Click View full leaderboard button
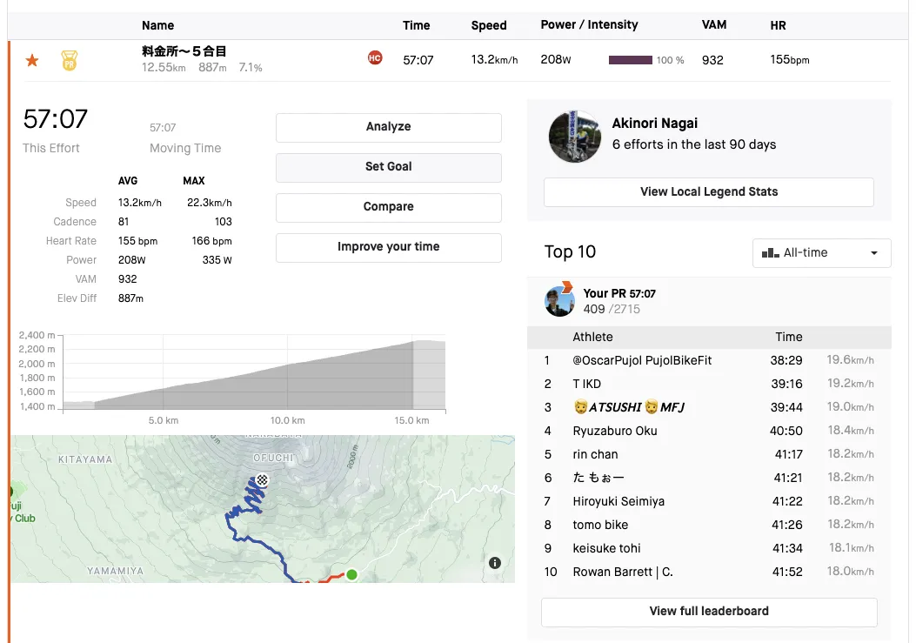916x643 pixels. coord(708,612)
